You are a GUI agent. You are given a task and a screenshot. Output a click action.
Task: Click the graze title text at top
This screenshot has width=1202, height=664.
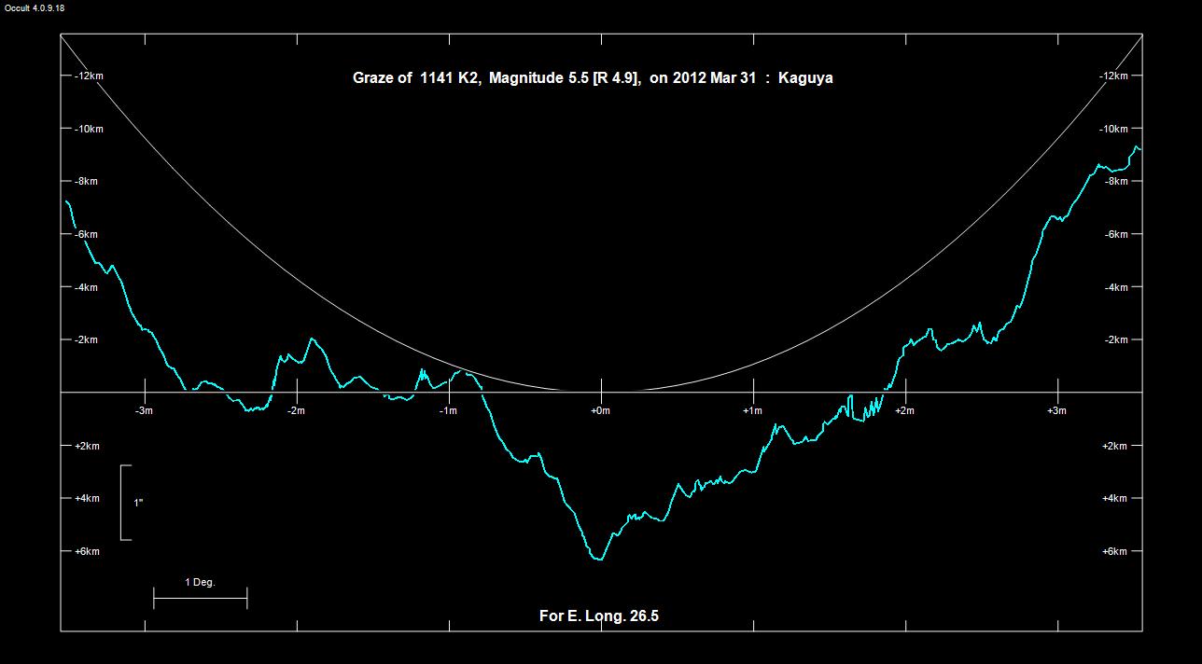click(593, 78)
